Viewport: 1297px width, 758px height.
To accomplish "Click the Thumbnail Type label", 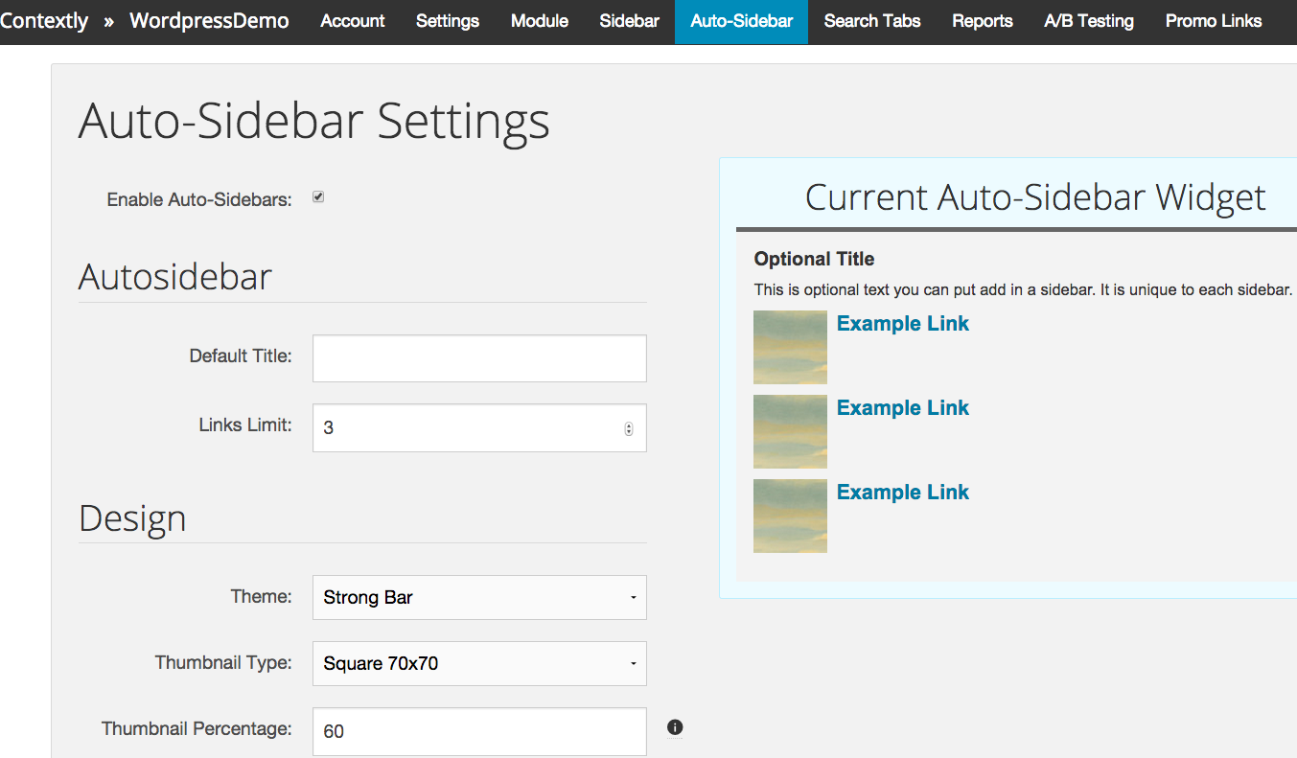I will (223, 662).
